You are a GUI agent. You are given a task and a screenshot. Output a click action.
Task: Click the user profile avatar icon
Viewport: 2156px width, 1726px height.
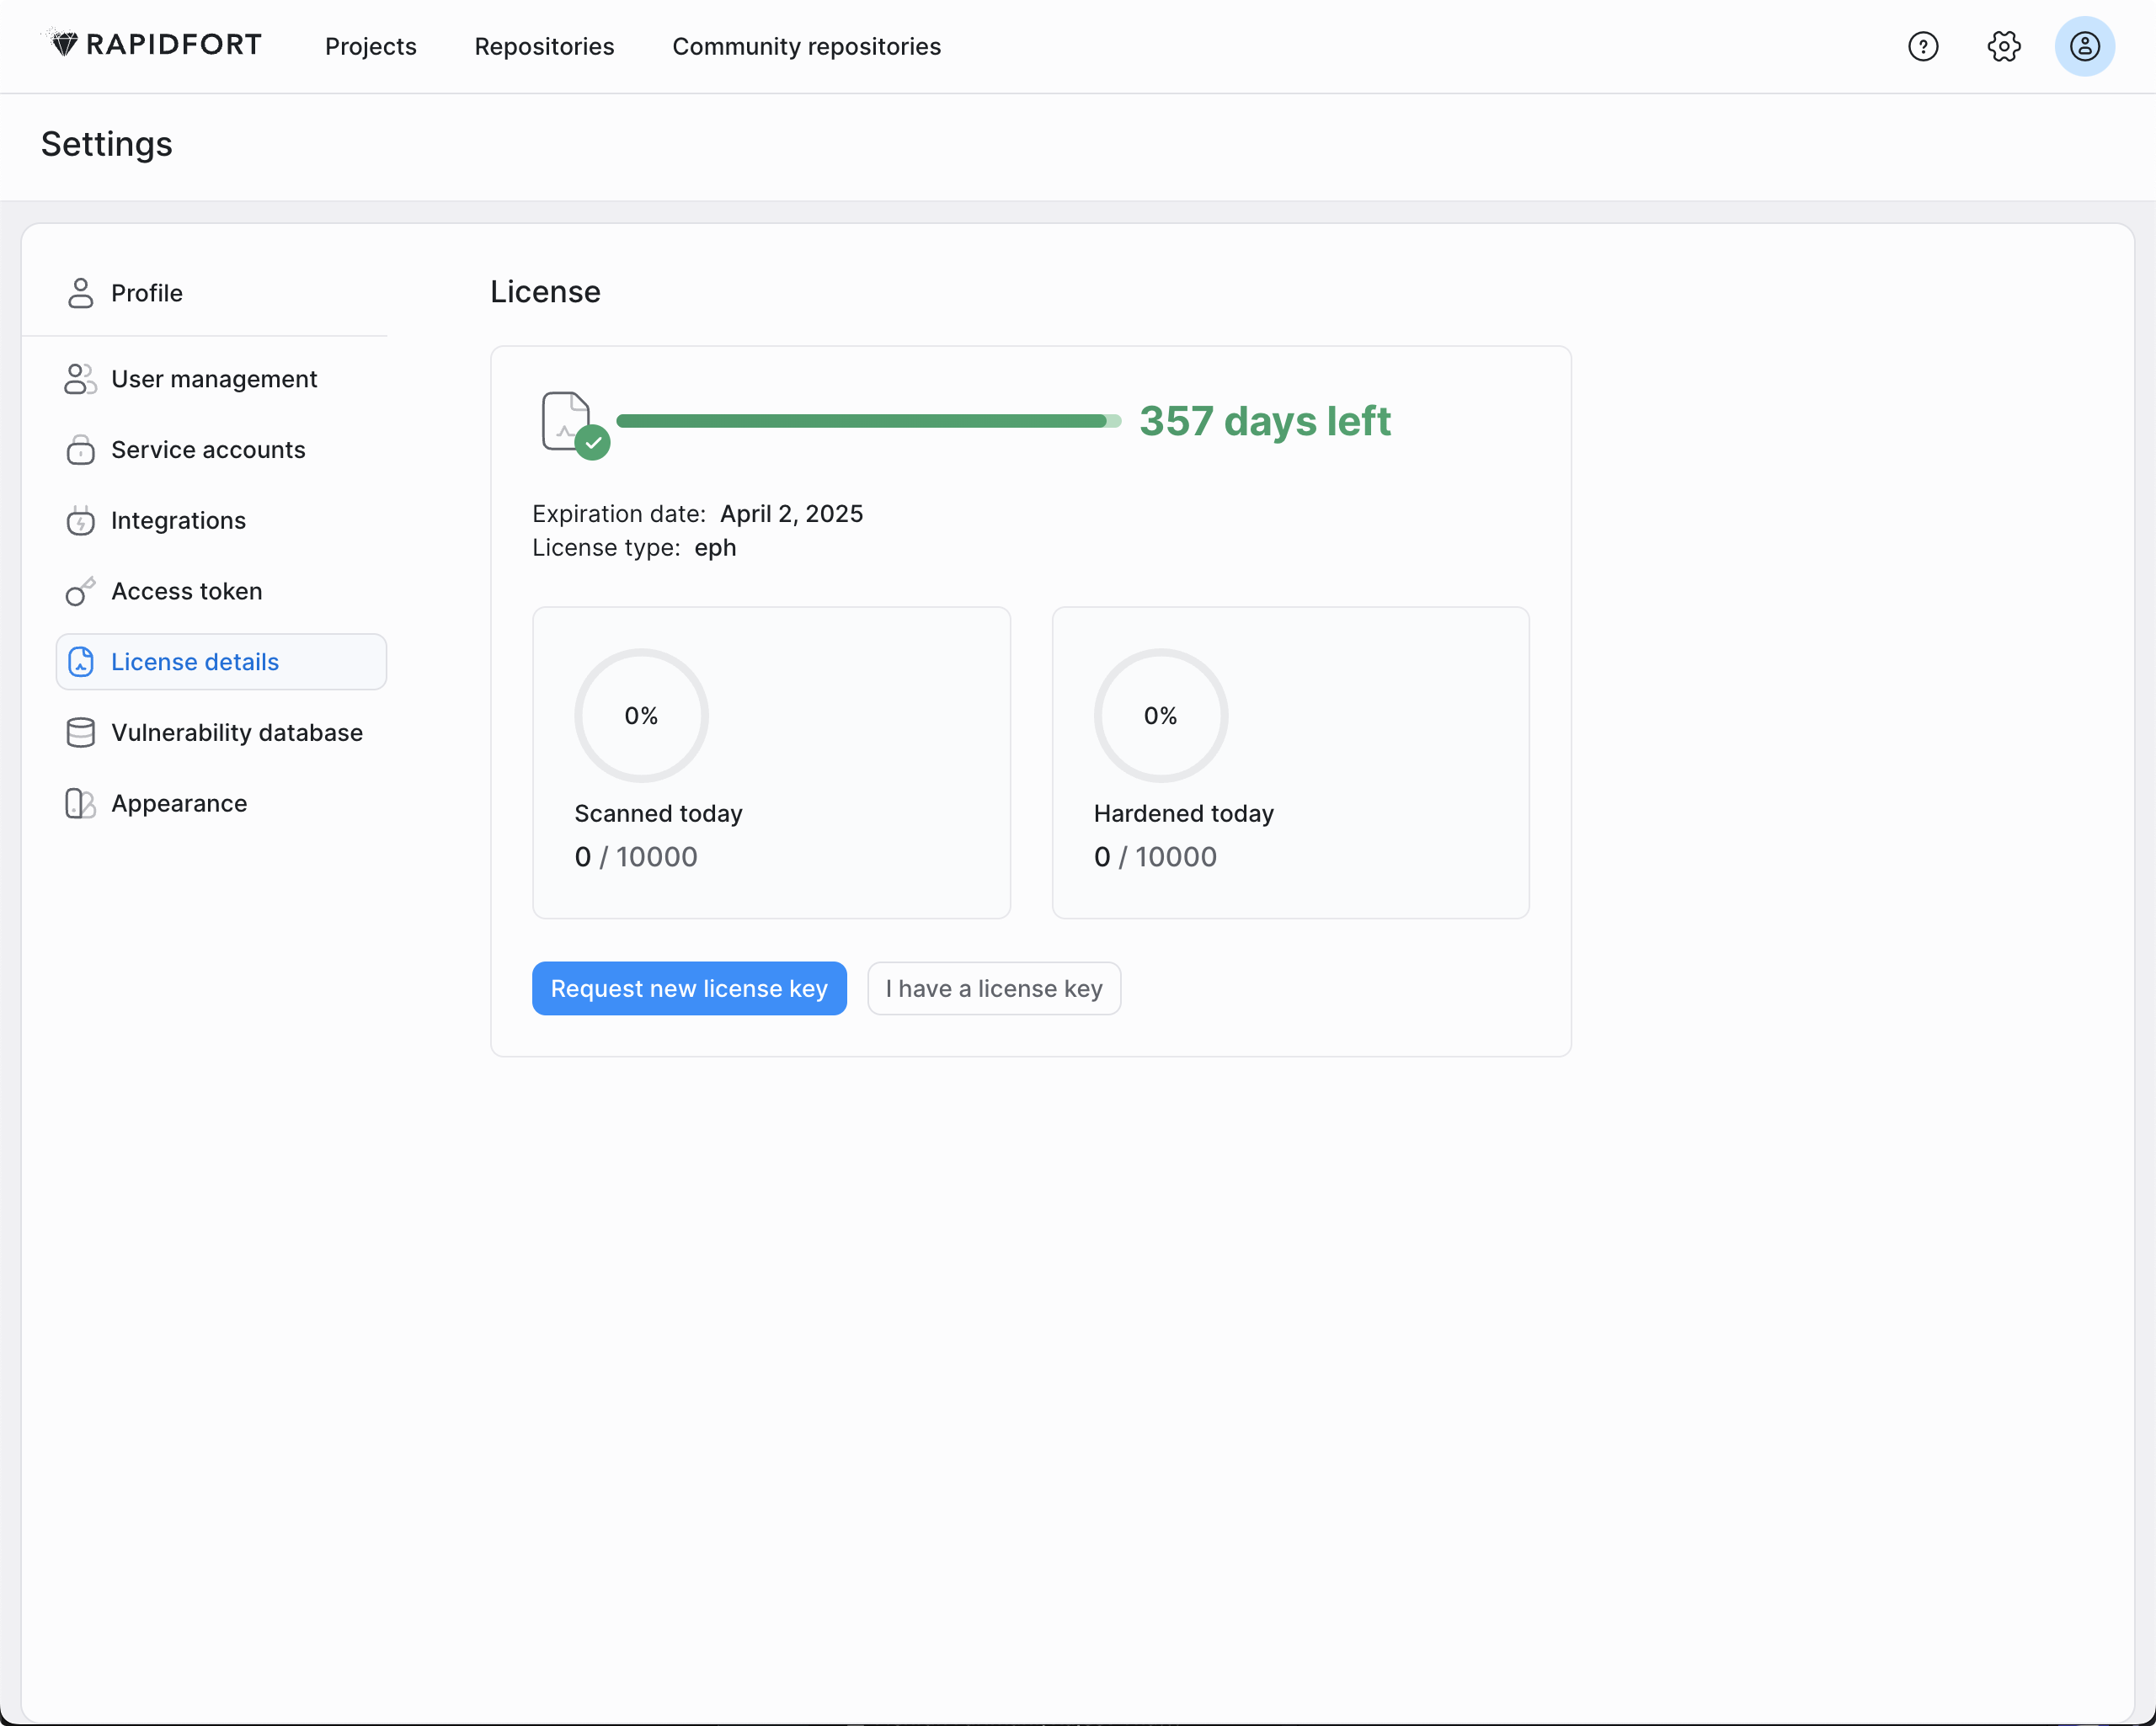pos(2085,45)
